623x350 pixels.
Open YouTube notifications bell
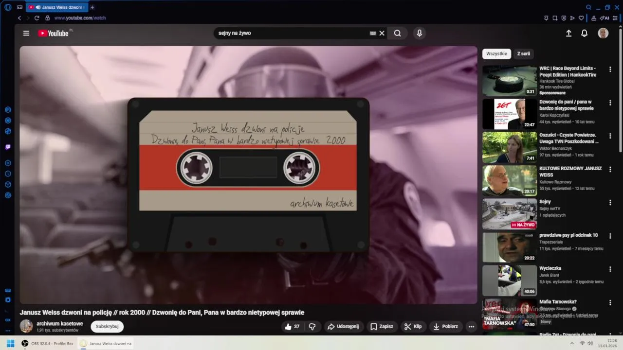(x=585, y=33)
